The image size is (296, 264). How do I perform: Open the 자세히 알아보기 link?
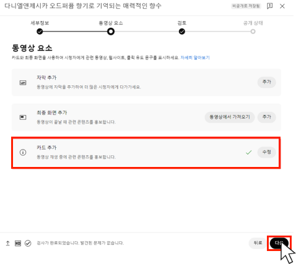(195, 57)
